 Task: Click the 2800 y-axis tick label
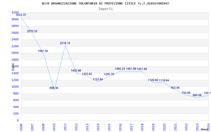[x=15, y=26]
